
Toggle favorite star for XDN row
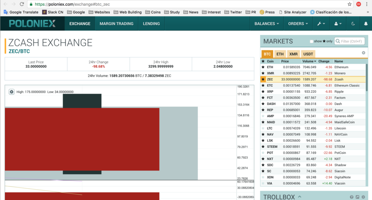coord(263,177)
